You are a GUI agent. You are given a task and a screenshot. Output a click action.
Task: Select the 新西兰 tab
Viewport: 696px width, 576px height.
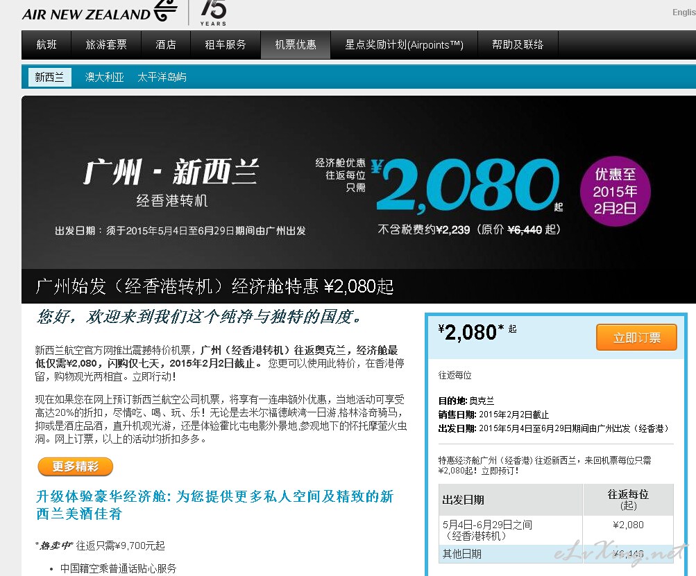50,77
